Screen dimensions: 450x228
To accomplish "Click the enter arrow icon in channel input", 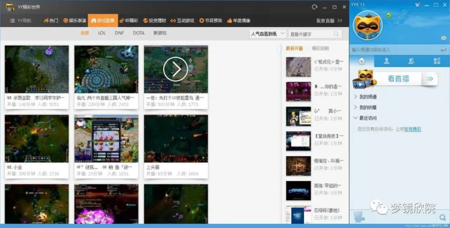I will pos(443,50).
